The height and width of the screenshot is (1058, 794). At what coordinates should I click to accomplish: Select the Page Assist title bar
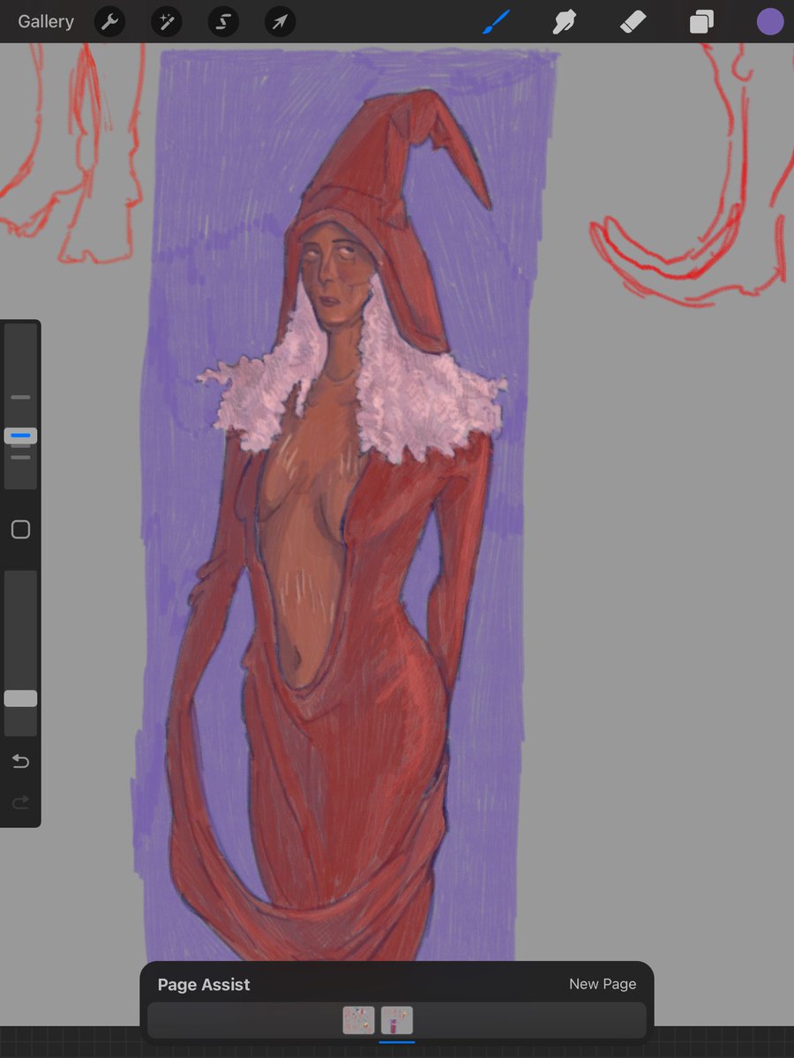204,984
